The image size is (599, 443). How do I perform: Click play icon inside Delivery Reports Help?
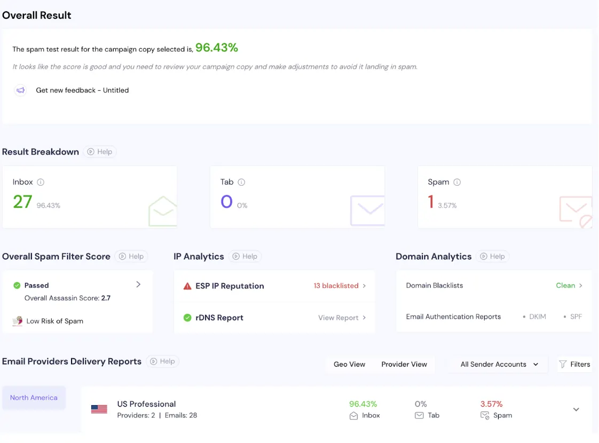(x=154, y=361)
